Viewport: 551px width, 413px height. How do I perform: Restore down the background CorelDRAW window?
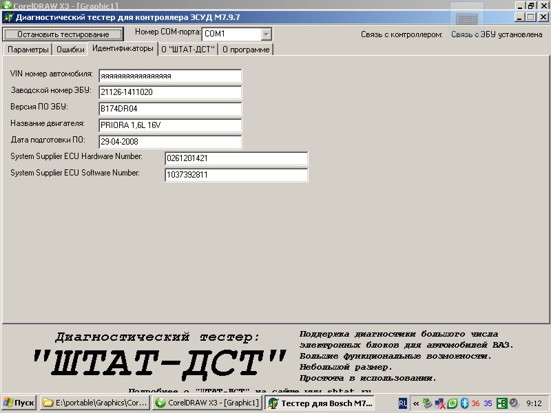(x=531, y=6)
